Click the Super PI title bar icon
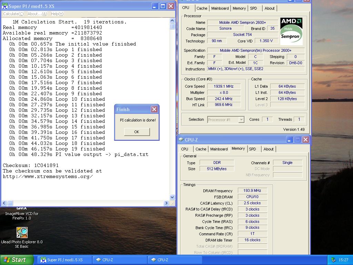 click(5, 6)
